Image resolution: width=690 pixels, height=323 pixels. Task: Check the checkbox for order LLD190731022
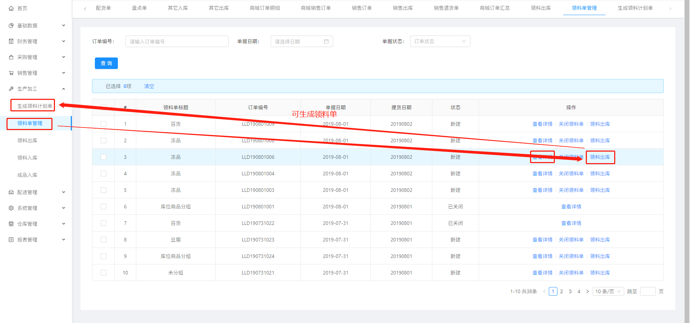coord(103,223)
